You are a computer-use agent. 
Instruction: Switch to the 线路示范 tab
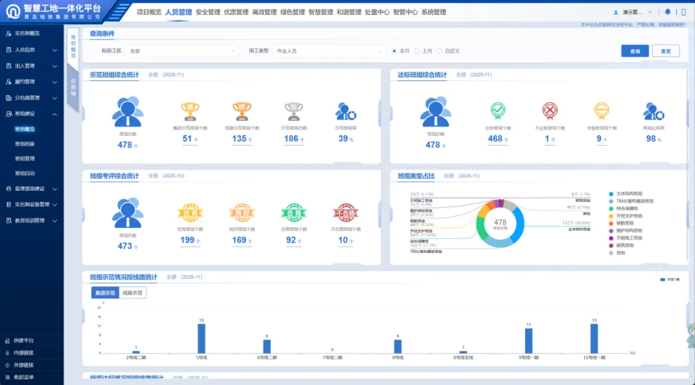coord(133,292)
